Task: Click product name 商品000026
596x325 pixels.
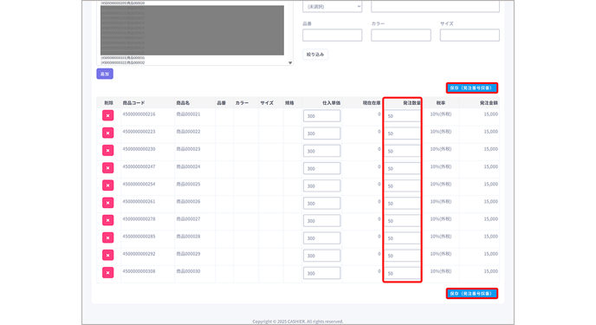Action: point(188,201)
